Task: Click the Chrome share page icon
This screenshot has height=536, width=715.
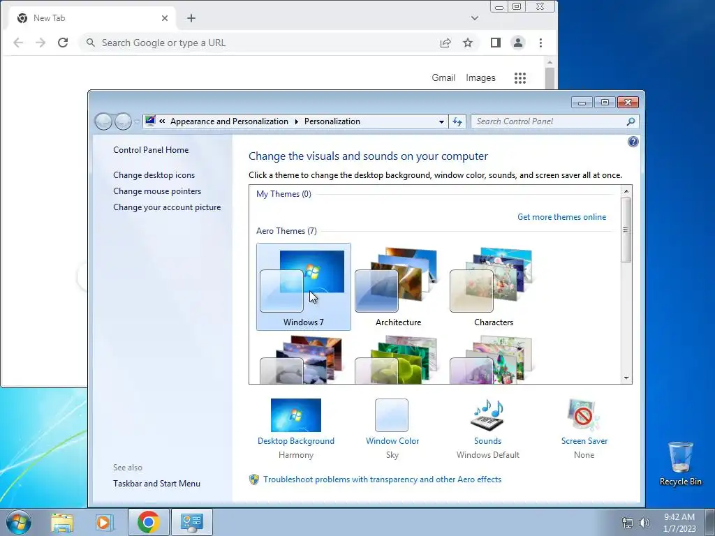Action: (x=445, y=43)
